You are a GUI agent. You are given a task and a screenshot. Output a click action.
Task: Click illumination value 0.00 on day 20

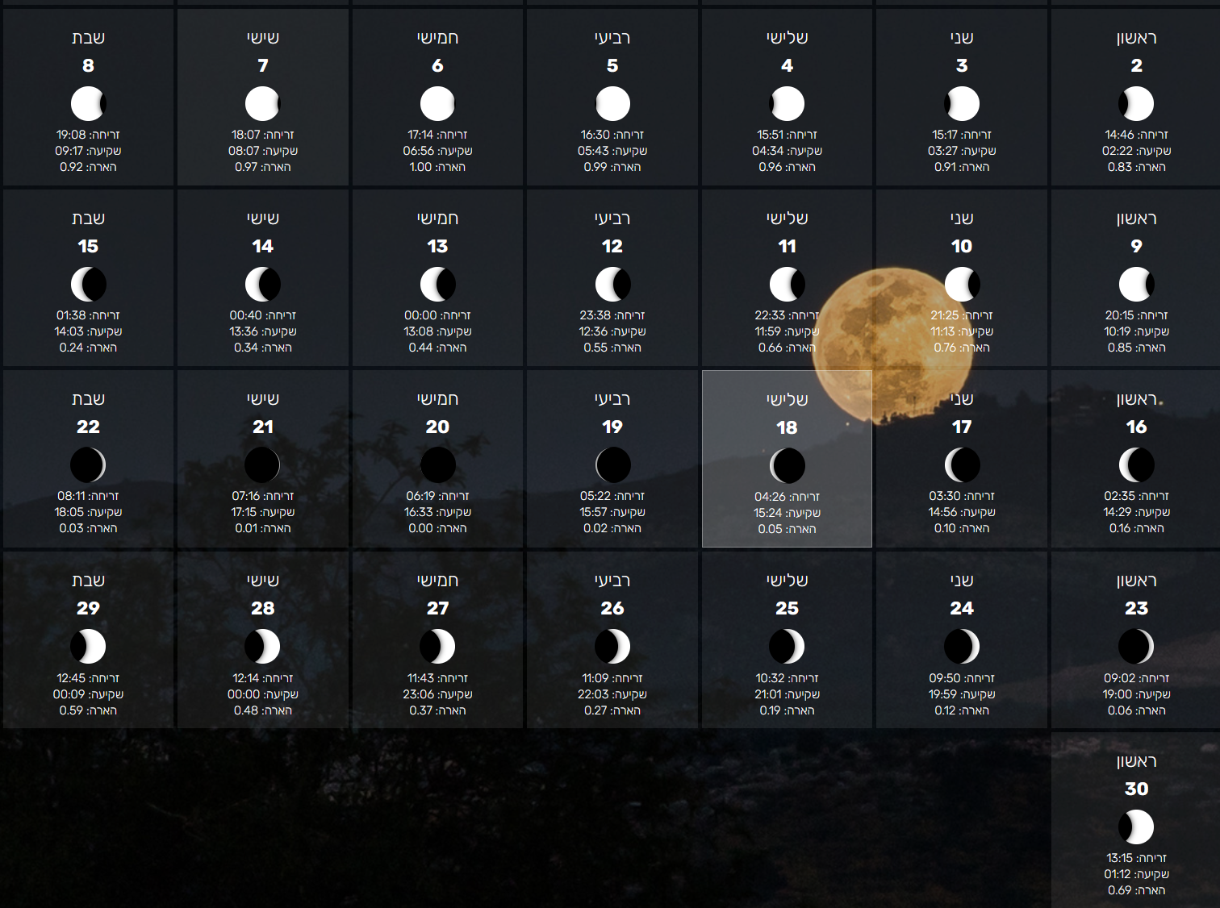pos(420,528)
